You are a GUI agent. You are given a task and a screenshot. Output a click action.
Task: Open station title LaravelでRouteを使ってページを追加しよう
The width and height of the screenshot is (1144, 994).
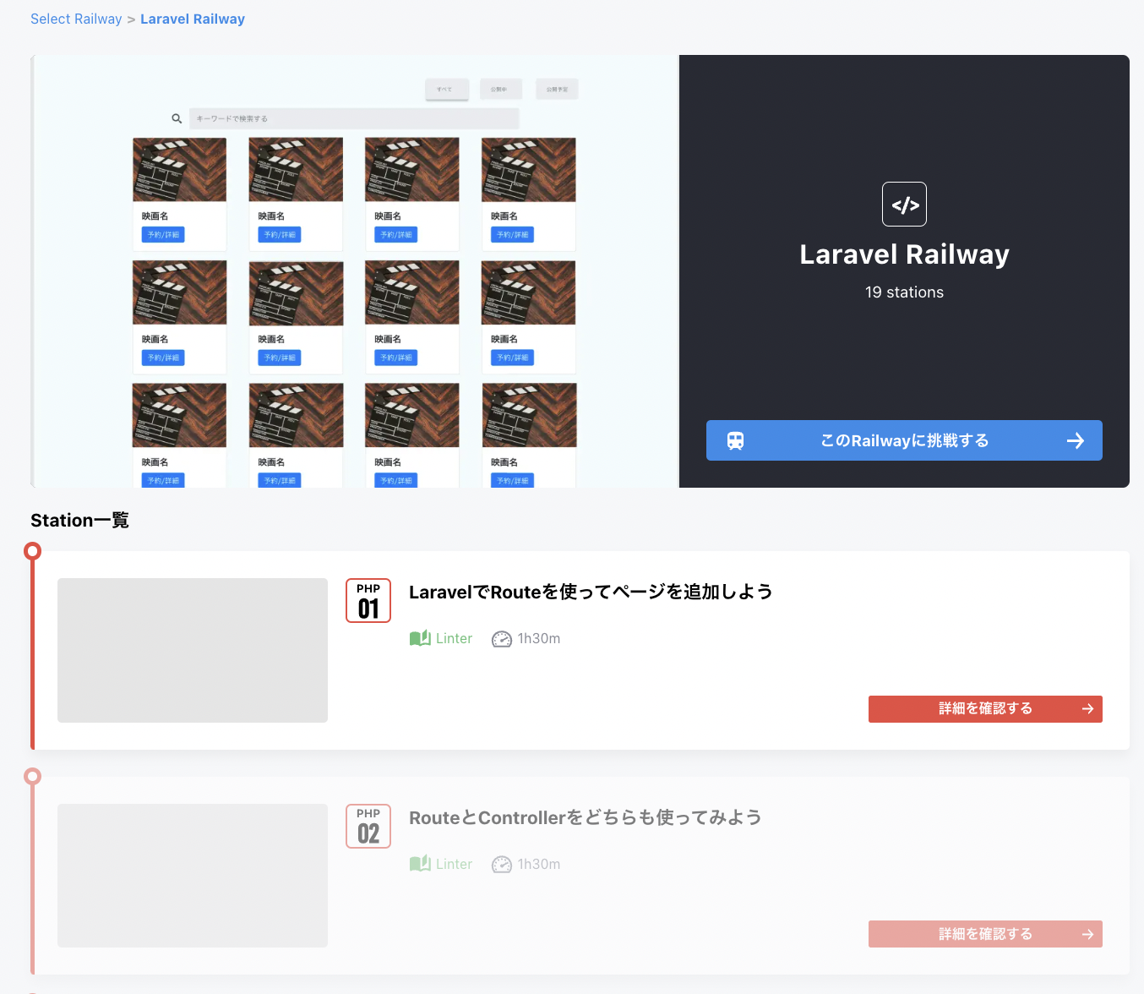tap(591, 592)
